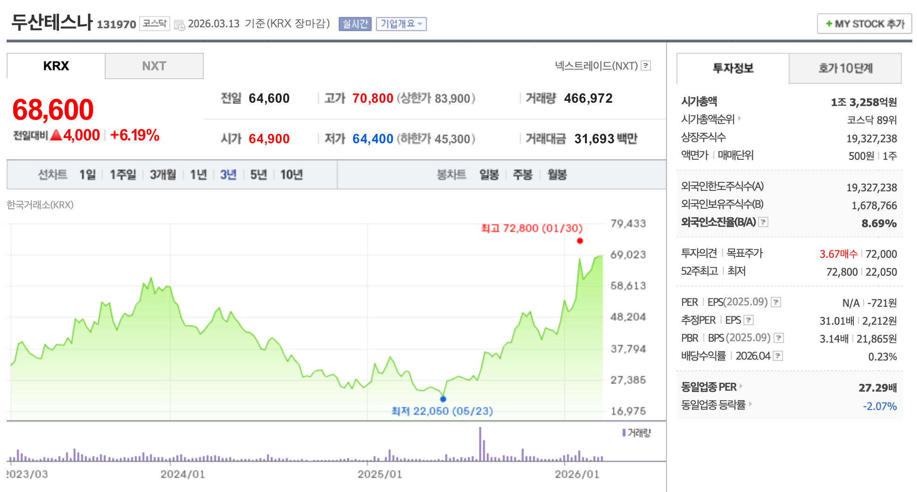
Task: Click the 실시간 button
Action: click(x=355, y=24)
